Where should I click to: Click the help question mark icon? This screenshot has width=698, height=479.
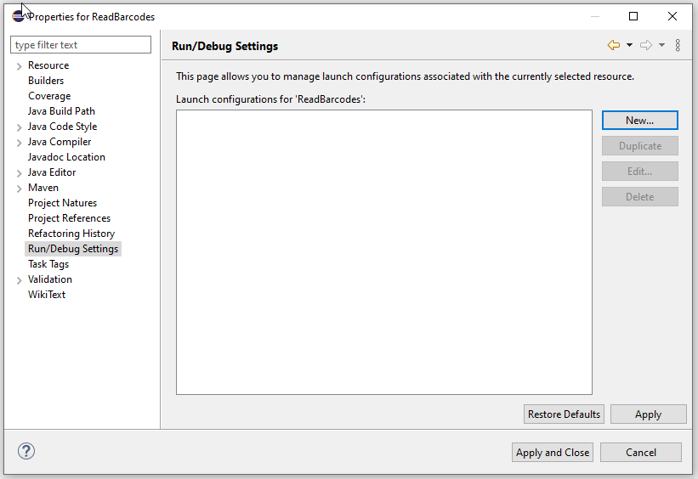26,452
